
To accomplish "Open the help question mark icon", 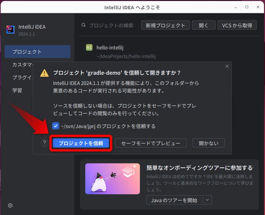I will pos(44,143).
